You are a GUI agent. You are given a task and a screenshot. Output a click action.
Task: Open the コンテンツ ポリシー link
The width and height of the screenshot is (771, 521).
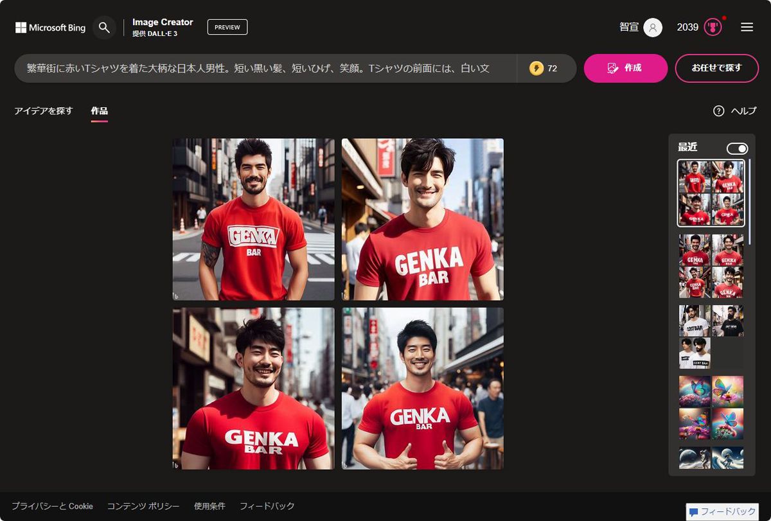click(143, 506)
